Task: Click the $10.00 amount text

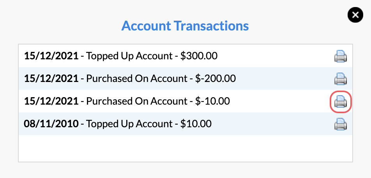Action: [x=196, y=124]
